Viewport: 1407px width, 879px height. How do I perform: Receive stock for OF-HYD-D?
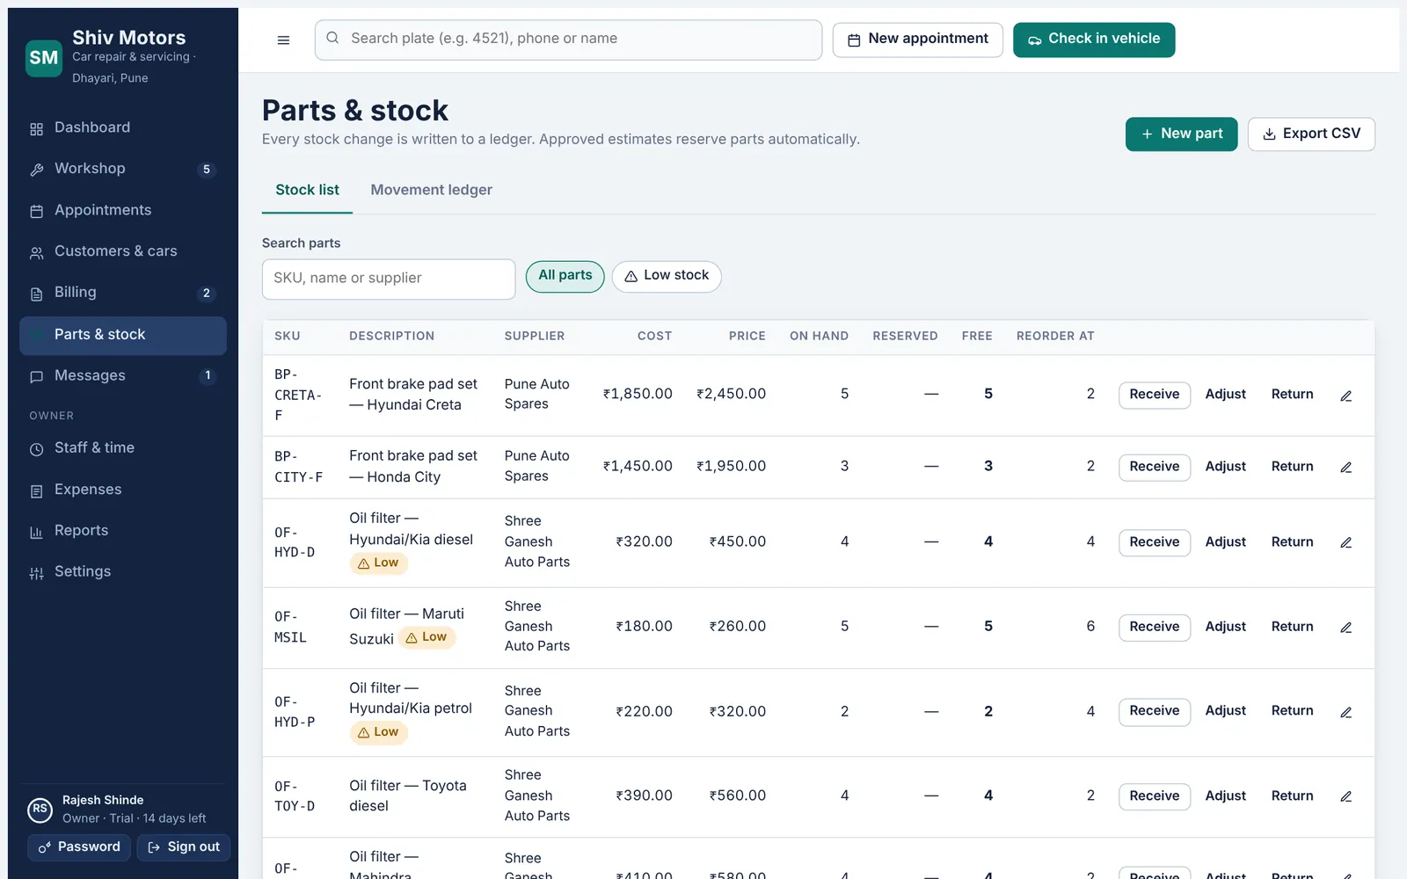1155,542
